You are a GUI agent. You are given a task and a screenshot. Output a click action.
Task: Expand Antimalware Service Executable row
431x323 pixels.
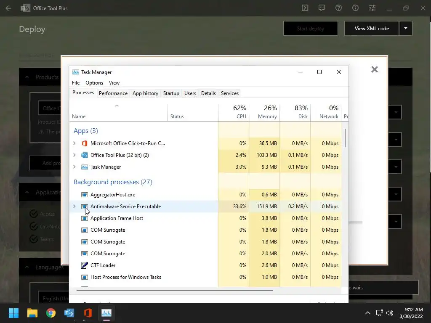[74, 207]
